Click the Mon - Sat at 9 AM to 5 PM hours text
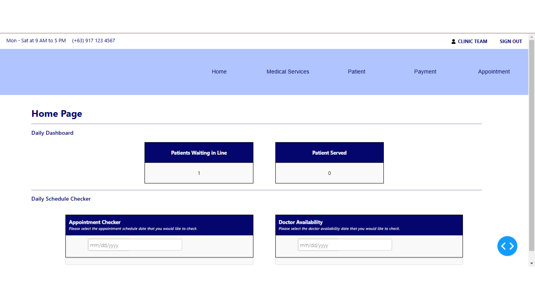This screenshot has height=300, width=535. pos(36,41)
